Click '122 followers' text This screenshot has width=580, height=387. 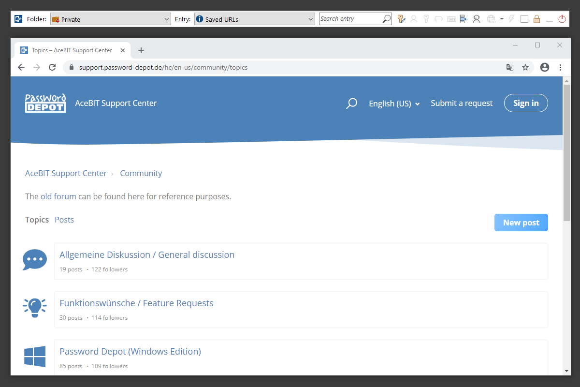click(109, 269)
